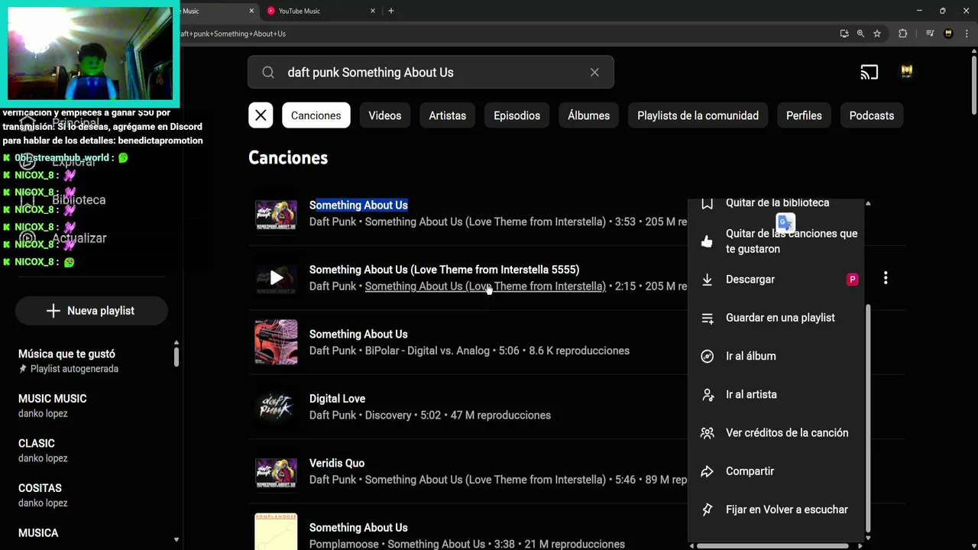Choose Ir al artista menu entry
Image resolution: width=978 pixels, height=550 pixels.
(777, 394)
